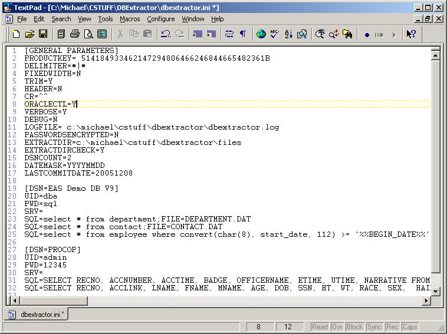Click the Sort A-Z icon
This screenshot has height=334, width=447.
click(288, 34)
